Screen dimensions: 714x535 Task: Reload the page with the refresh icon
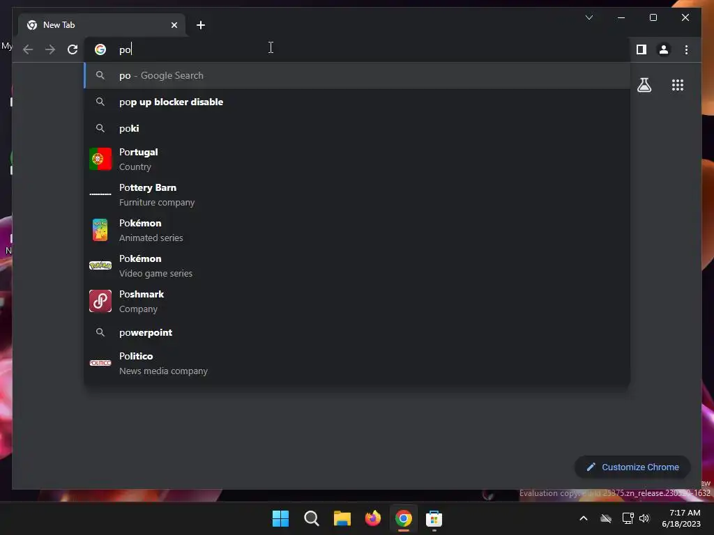tap(73, 49)
